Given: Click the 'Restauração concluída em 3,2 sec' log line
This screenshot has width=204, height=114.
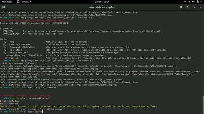Looking at the screenshot, I should (57, 15).
